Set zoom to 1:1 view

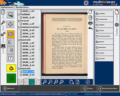(56, 82)
